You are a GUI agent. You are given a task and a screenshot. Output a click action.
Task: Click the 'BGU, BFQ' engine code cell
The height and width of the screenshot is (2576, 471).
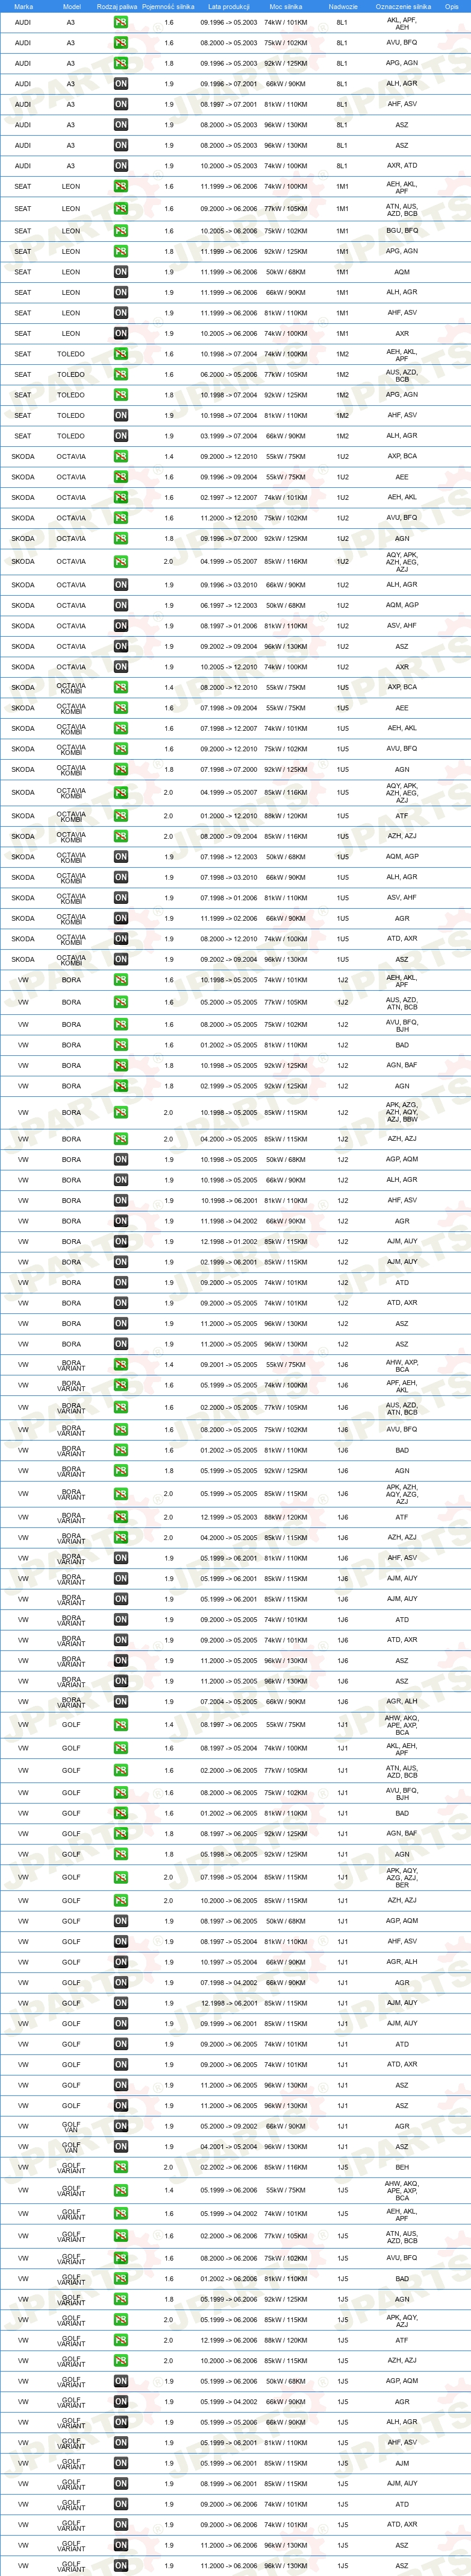click(402, 231)
